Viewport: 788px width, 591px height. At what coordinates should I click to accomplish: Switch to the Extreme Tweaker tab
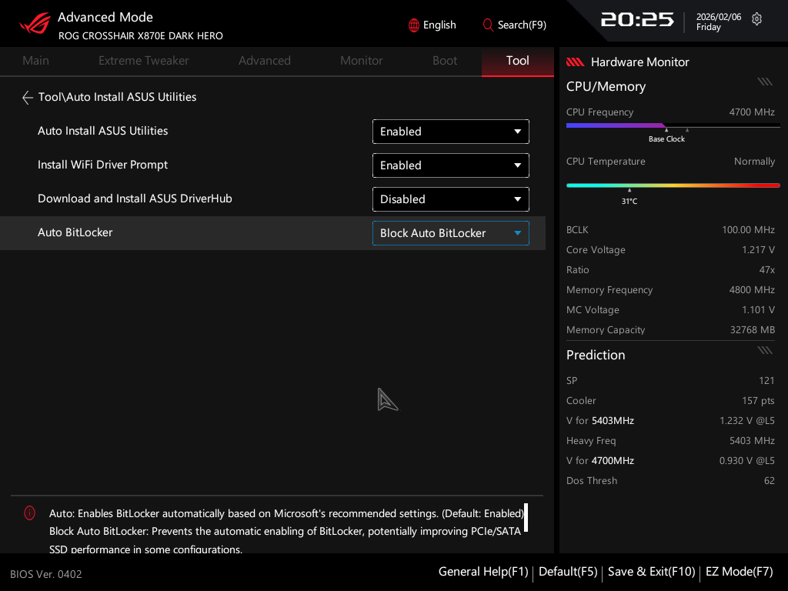[144, 61]
